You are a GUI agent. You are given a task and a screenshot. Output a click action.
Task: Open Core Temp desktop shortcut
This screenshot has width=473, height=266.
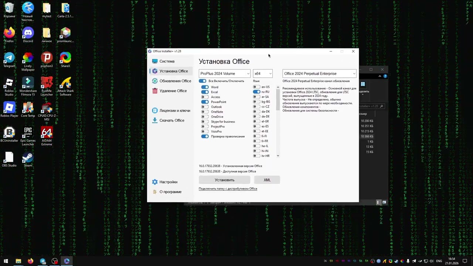click(28, 110)
